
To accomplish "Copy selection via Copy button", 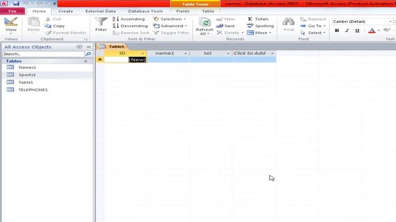I will click(55, 26).
